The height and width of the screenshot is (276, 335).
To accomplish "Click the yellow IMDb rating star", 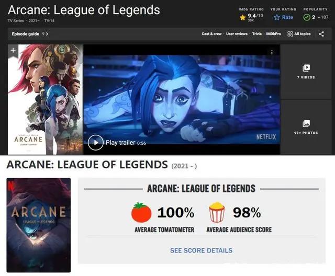I will pyautogui.click(x=242, y=17).
